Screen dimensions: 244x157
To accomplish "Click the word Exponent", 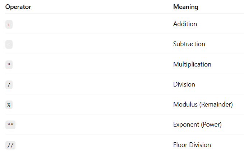I will [x=186, y=125].
